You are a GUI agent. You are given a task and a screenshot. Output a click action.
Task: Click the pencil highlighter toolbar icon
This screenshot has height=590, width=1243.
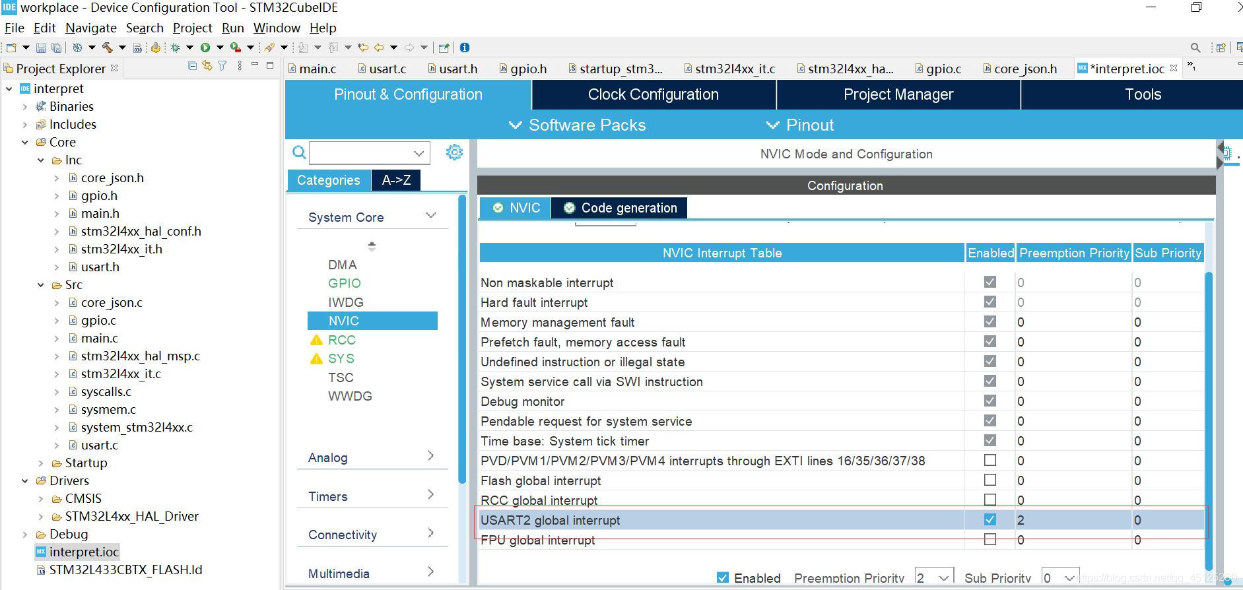[269, 48]
